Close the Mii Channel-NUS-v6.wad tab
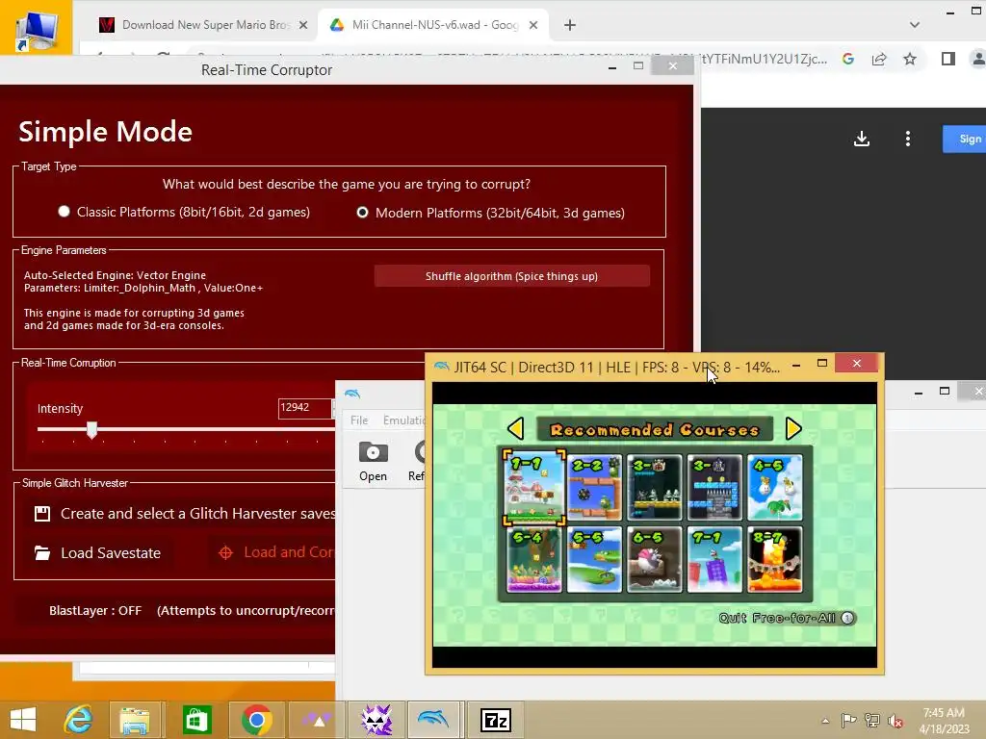Image resolution: width=986 pixels, height=739 pixels. (533, 25)
